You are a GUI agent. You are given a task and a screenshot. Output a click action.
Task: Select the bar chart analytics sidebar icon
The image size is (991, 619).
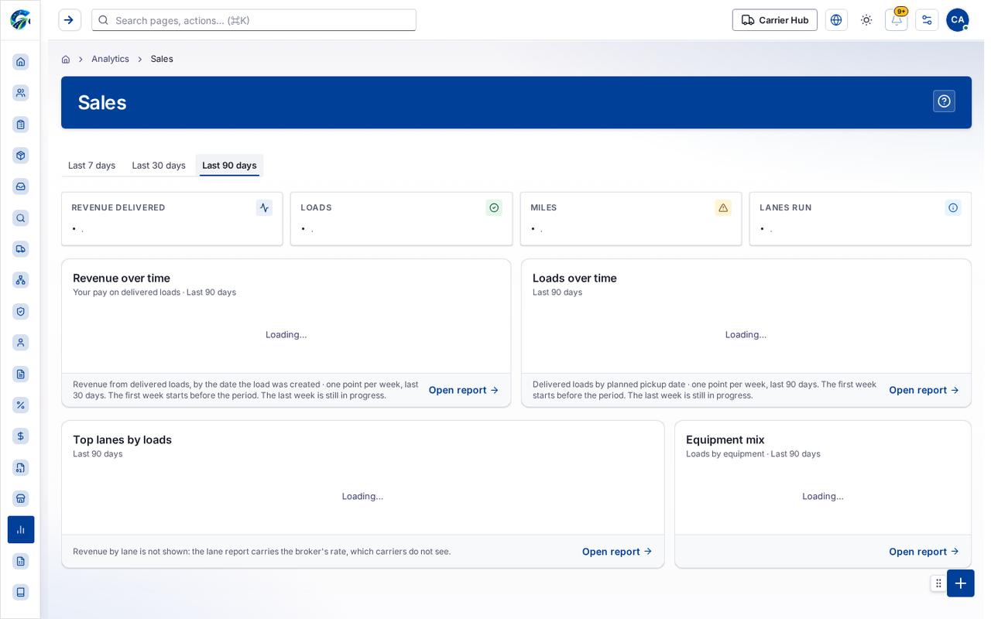pos(21,530)
